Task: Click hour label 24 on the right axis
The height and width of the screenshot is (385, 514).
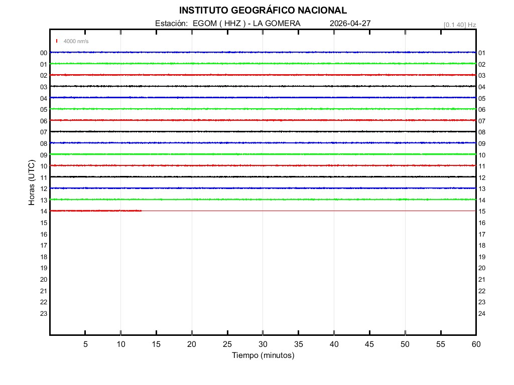Action: click(x=482, y=313)
